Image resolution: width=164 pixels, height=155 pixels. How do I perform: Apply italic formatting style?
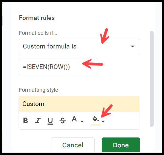point(38,120)
